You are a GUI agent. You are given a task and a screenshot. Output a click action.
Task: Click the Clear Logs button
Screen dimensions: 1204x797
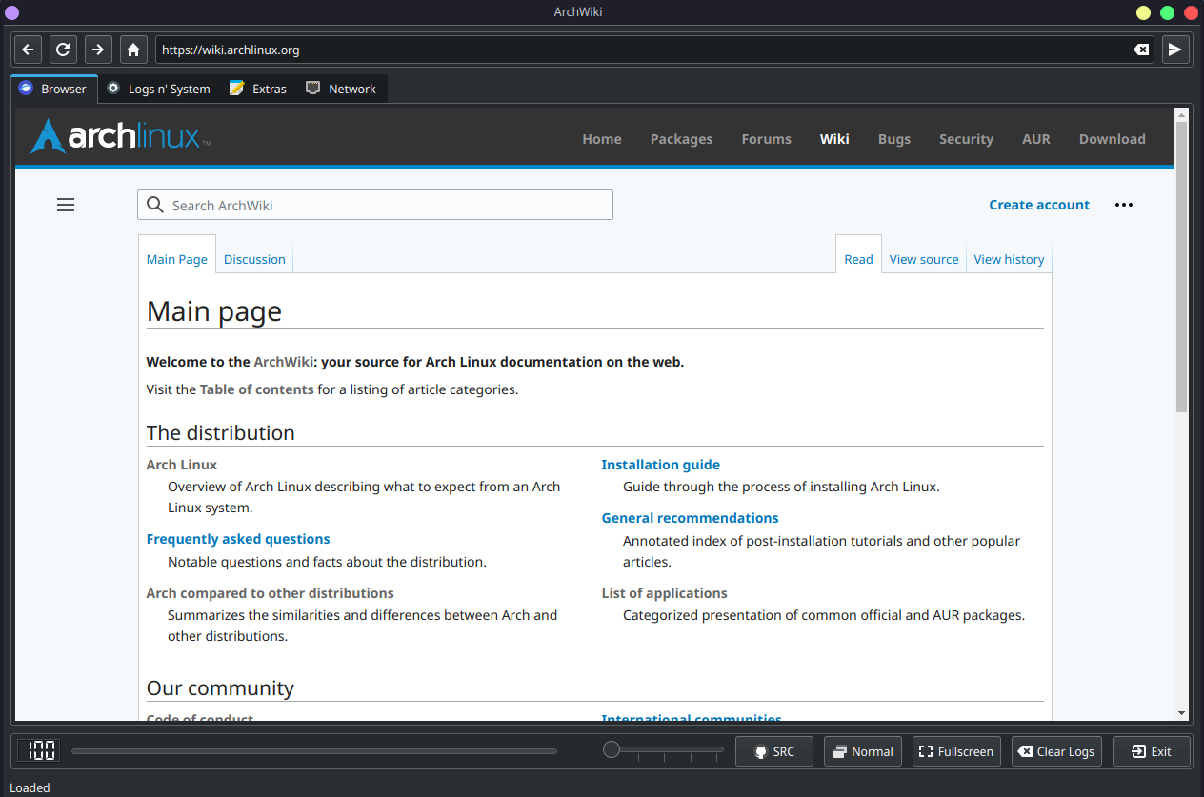tap(1056, 751)
